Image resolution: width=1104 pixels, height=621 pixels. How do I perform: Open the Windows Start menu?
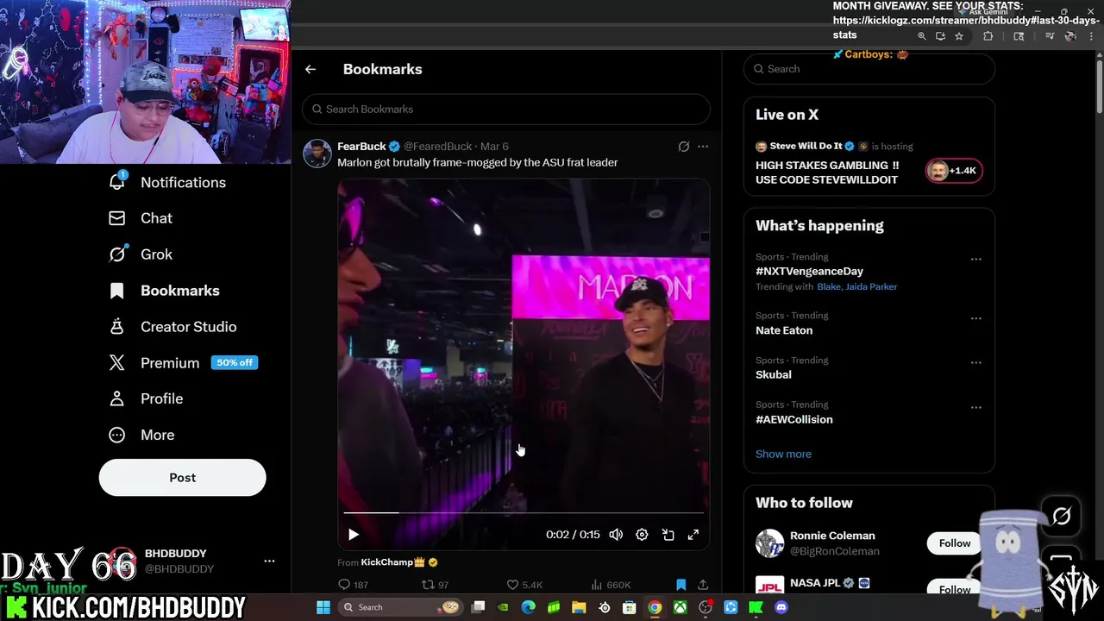(x=323, y=607)
